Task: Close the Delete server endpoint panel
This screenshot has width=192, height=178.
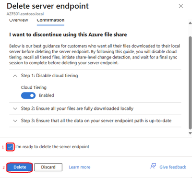Action: [x=181, y=6]
